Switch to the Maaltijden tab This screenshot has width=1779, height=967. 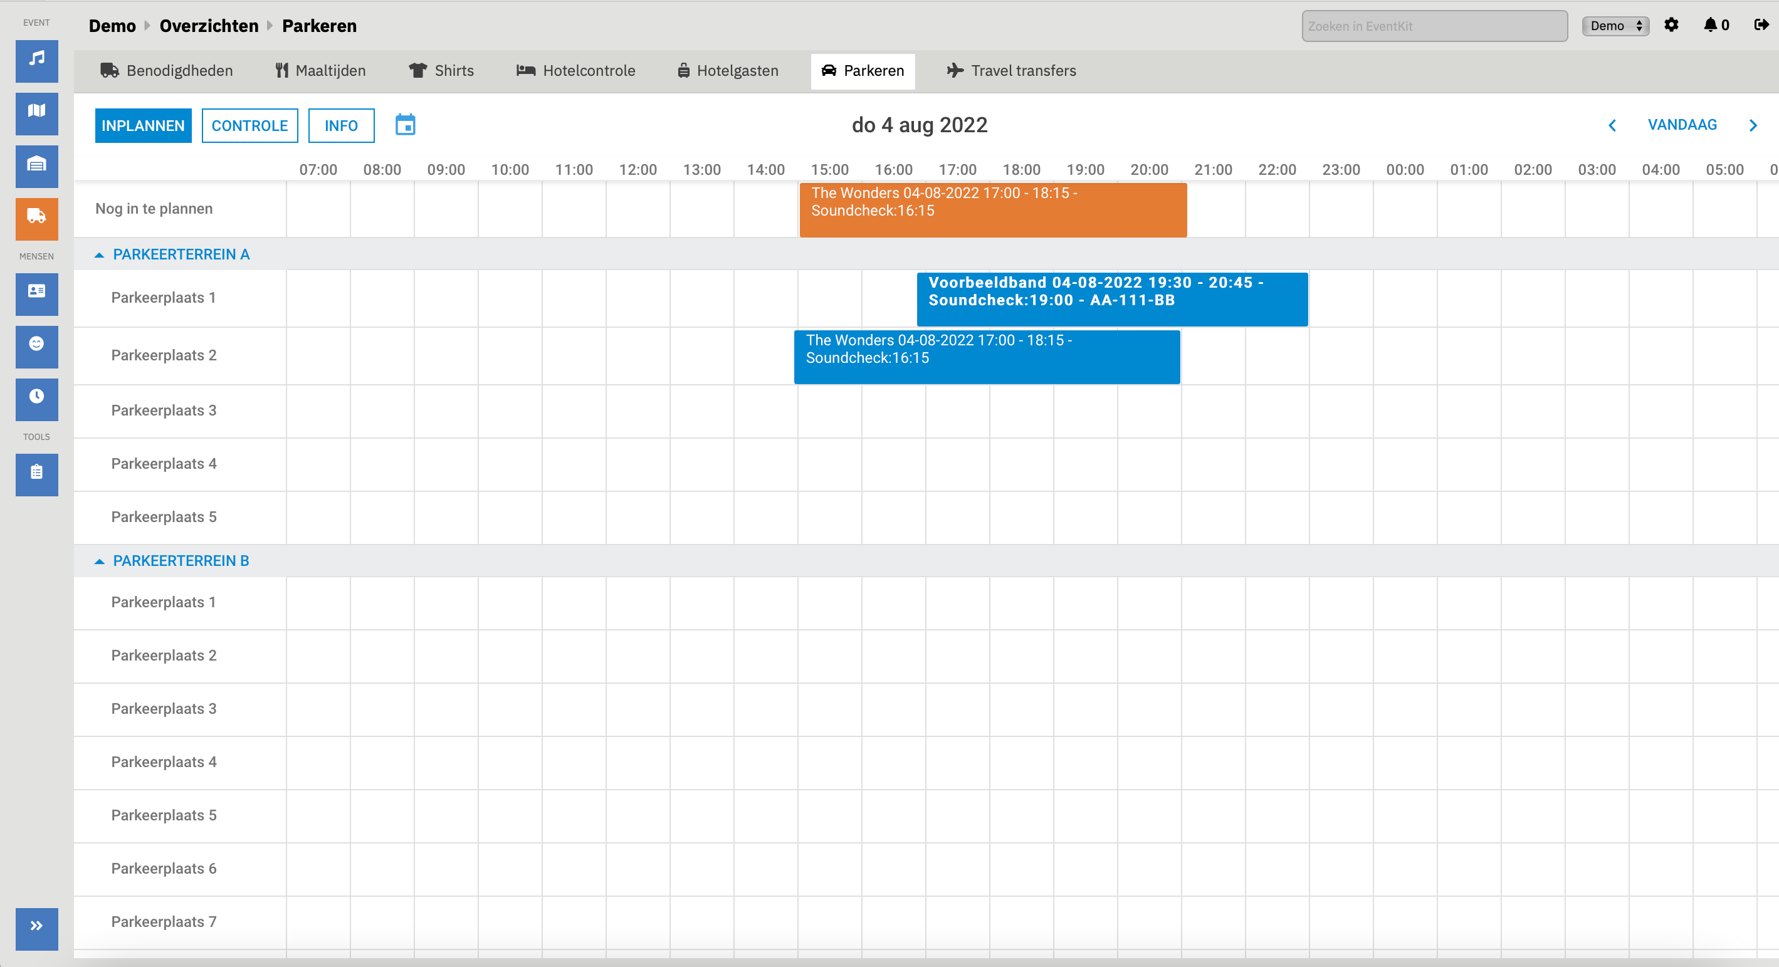[x=320, y=71]
